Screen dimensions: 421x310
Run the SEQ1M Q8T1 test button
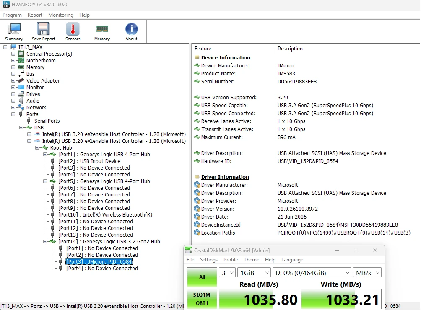click(202, 299)
